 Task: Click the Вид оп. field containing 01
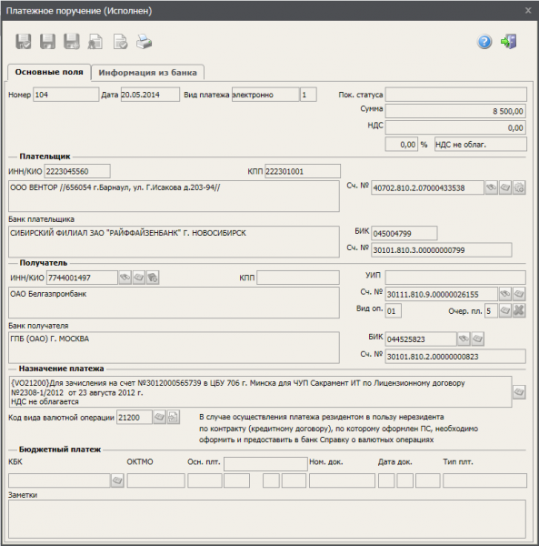tap(394, 310)
